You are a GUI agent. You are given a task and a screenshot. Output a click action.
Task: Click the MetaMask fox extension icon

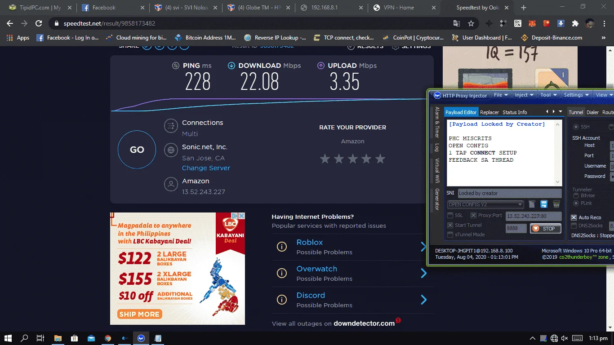pos(532,23)
